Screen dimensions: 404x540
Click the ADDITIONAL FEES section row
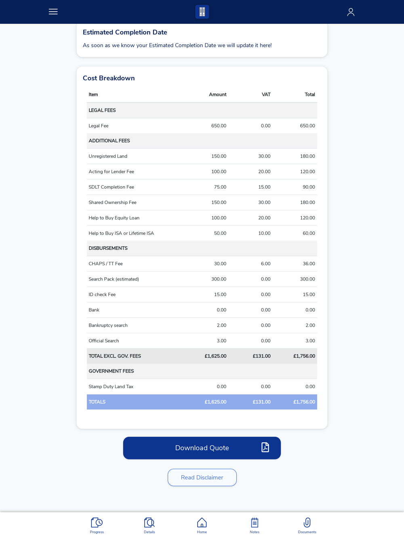[x=202, y=141]
